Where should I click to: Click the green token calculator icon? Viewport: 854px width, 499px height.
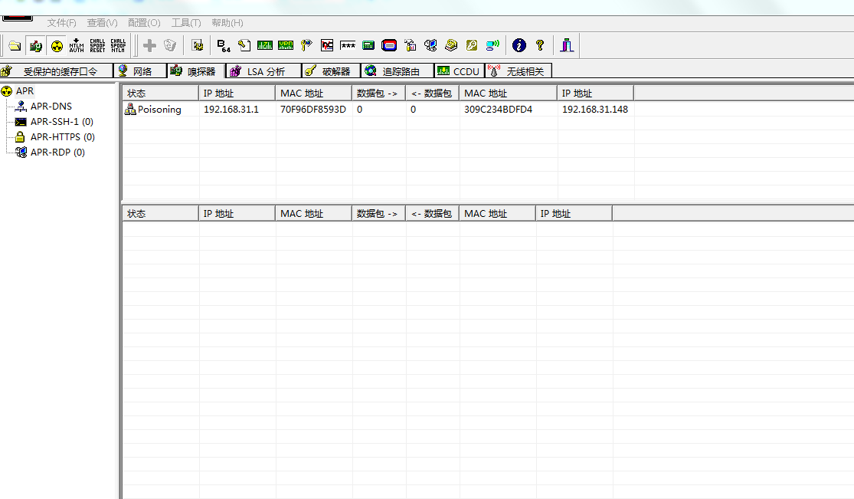pos(368,46)
